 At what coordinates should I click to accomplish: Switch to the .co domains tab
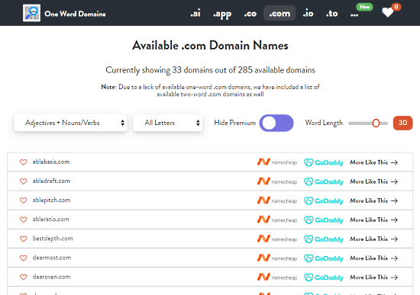(250, 14)
